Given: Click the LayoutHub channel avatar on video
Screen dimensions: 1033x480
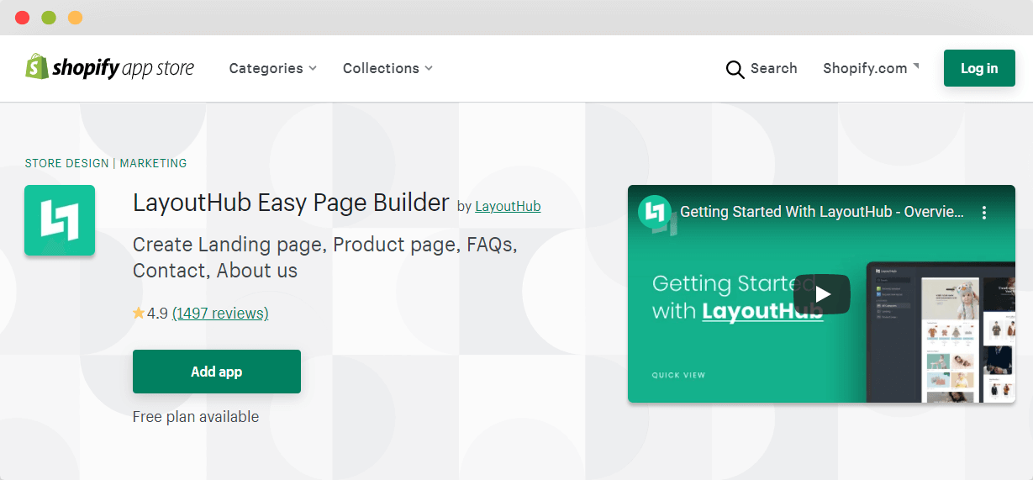Looking at the screenshot, I should [653, 212].
